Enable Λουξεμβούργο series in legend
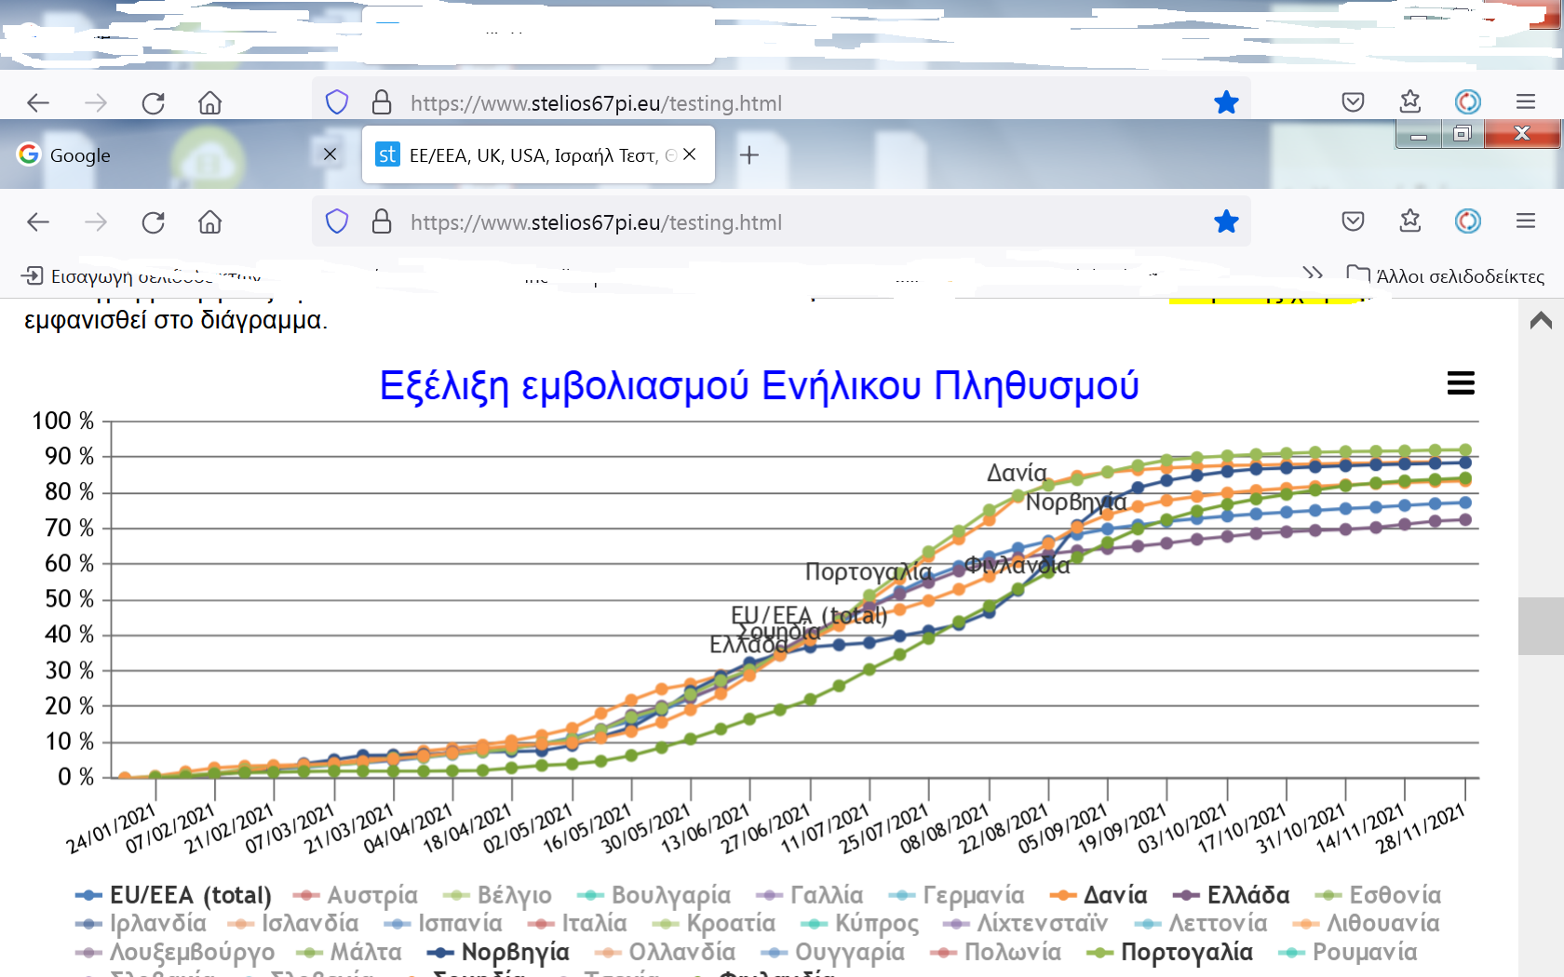The height and width of the screenshot is (977, 1564). (x=175, y=952)
